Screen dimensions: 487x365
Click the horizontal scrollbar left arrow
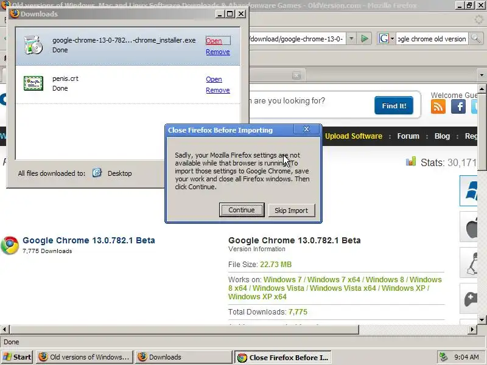(5, 330)
